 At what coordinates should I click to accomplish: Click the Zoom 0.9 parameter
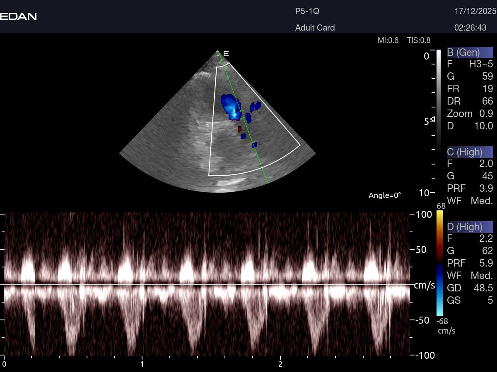pos(470,114)
